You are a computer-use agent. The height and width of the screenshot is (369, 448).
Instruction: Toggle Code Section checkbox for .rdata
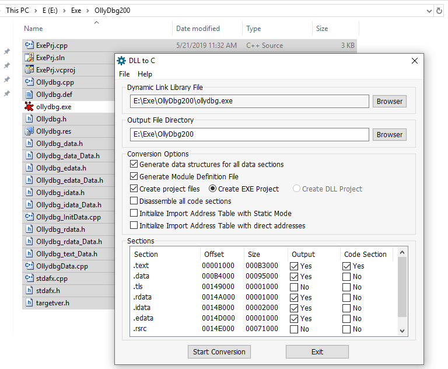click(346, 298)
